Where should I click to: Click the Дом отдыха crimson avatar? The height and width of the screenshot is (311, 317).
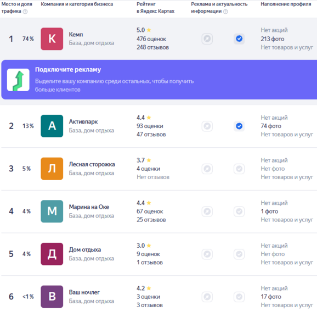[52, 254]
